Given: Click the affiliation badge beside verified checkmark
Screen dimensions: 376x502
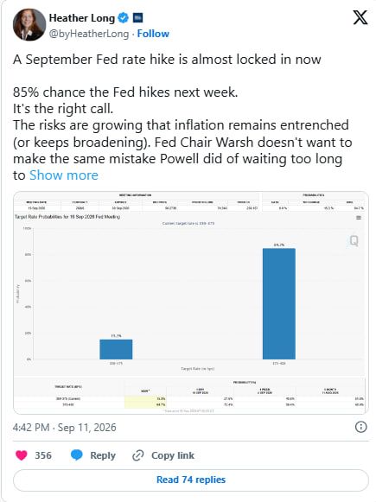Looking at the screenshot, I should point(137,17).
